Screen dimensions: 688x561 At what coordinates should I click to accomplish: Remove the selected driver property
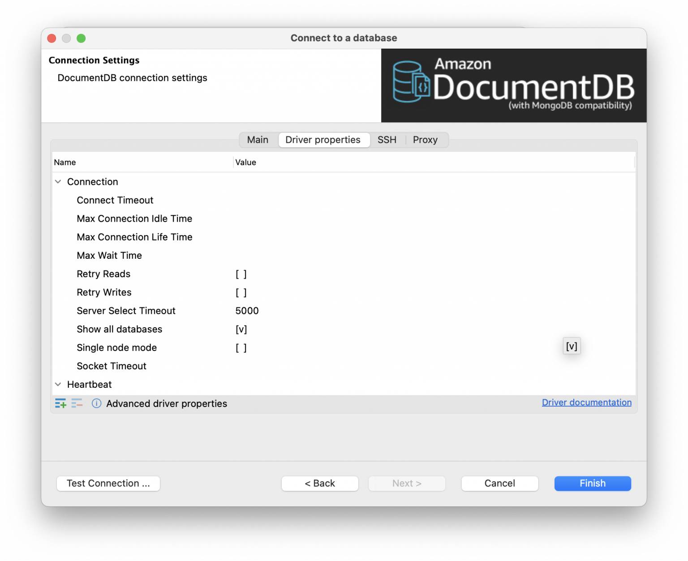tap(77, 403)
